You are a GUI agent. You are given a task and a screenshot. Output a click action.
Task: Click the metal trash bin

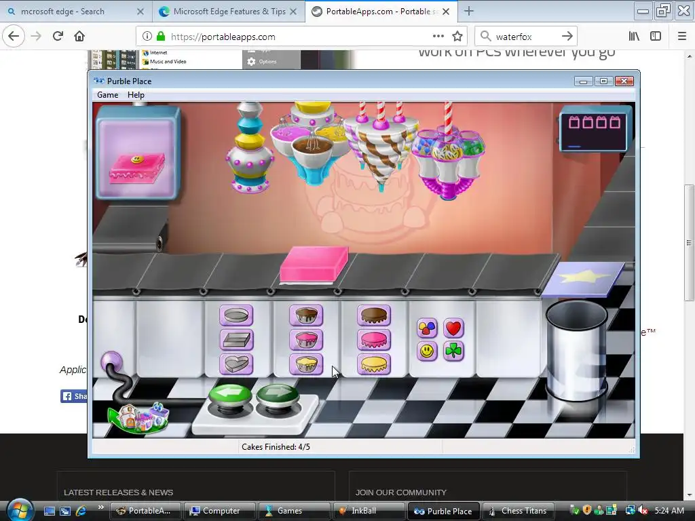[576, 350]
